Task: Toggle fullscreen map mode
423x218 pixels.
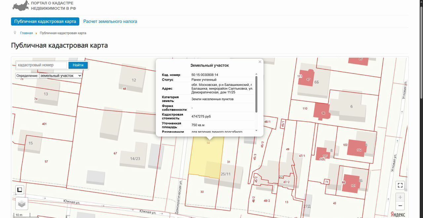Action: (400, 185)
